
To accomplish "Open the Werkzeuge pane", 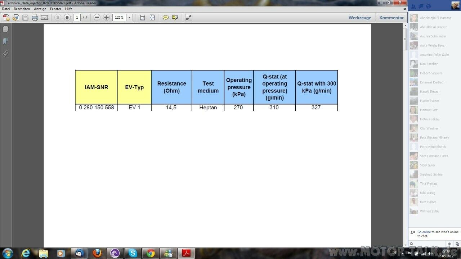I will coord(359,18).
